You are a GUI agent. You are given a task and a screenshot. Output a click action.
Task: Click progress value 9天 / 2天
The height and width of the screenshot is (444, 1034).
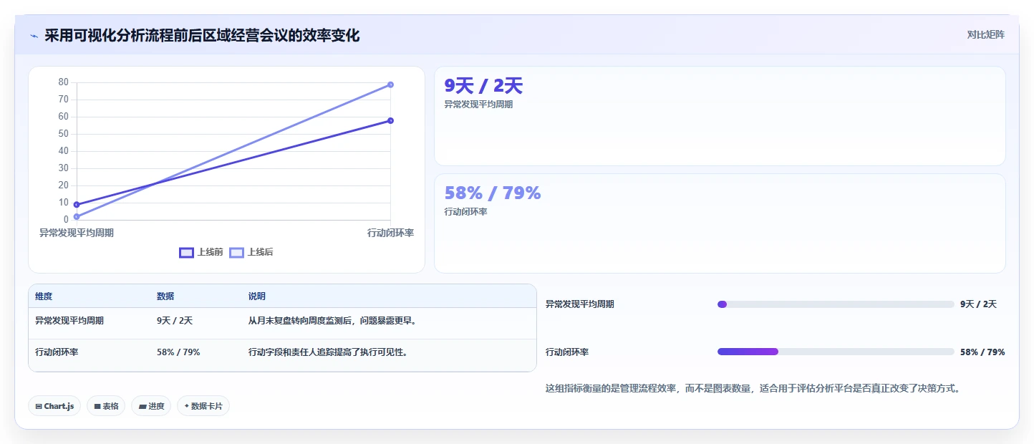tap(978, 304)
